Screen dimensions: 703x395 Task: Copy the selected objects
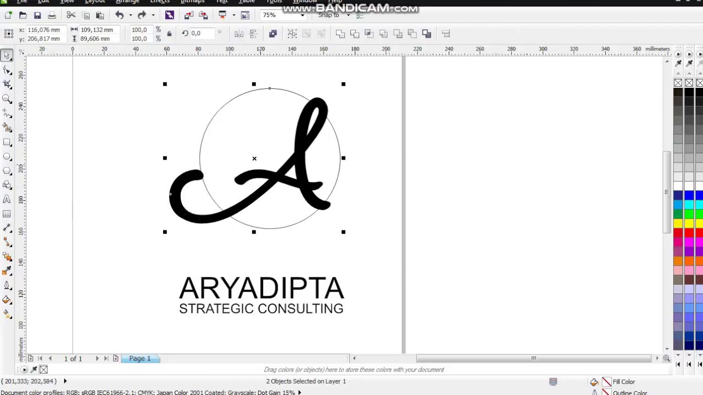(86, 15)
